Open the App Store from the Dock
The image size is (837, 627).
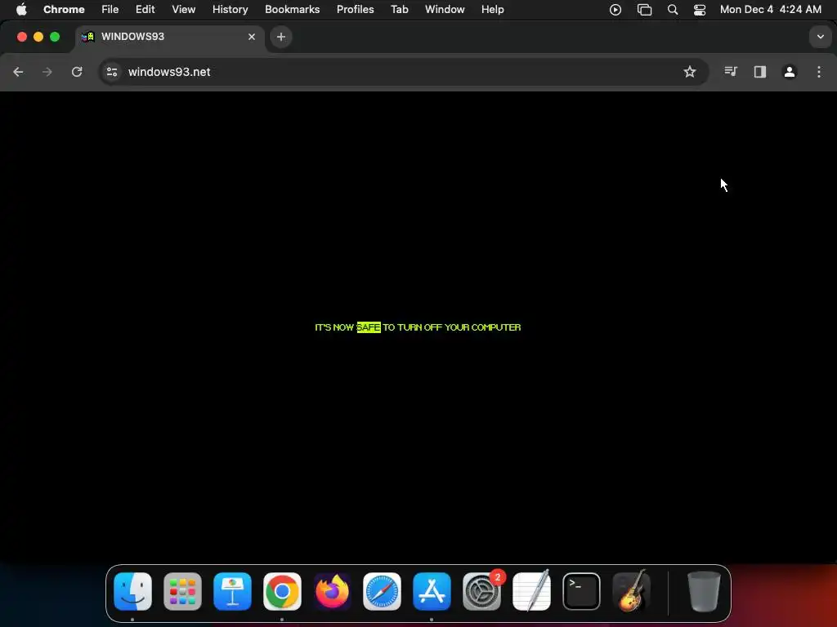point(432,591)
